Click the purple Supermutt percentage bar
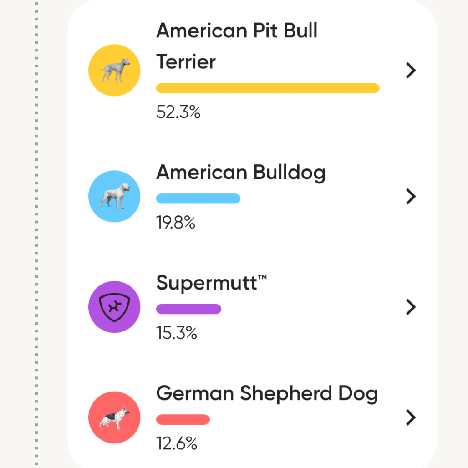The image size is (468, 468). (x=188, y=309)
